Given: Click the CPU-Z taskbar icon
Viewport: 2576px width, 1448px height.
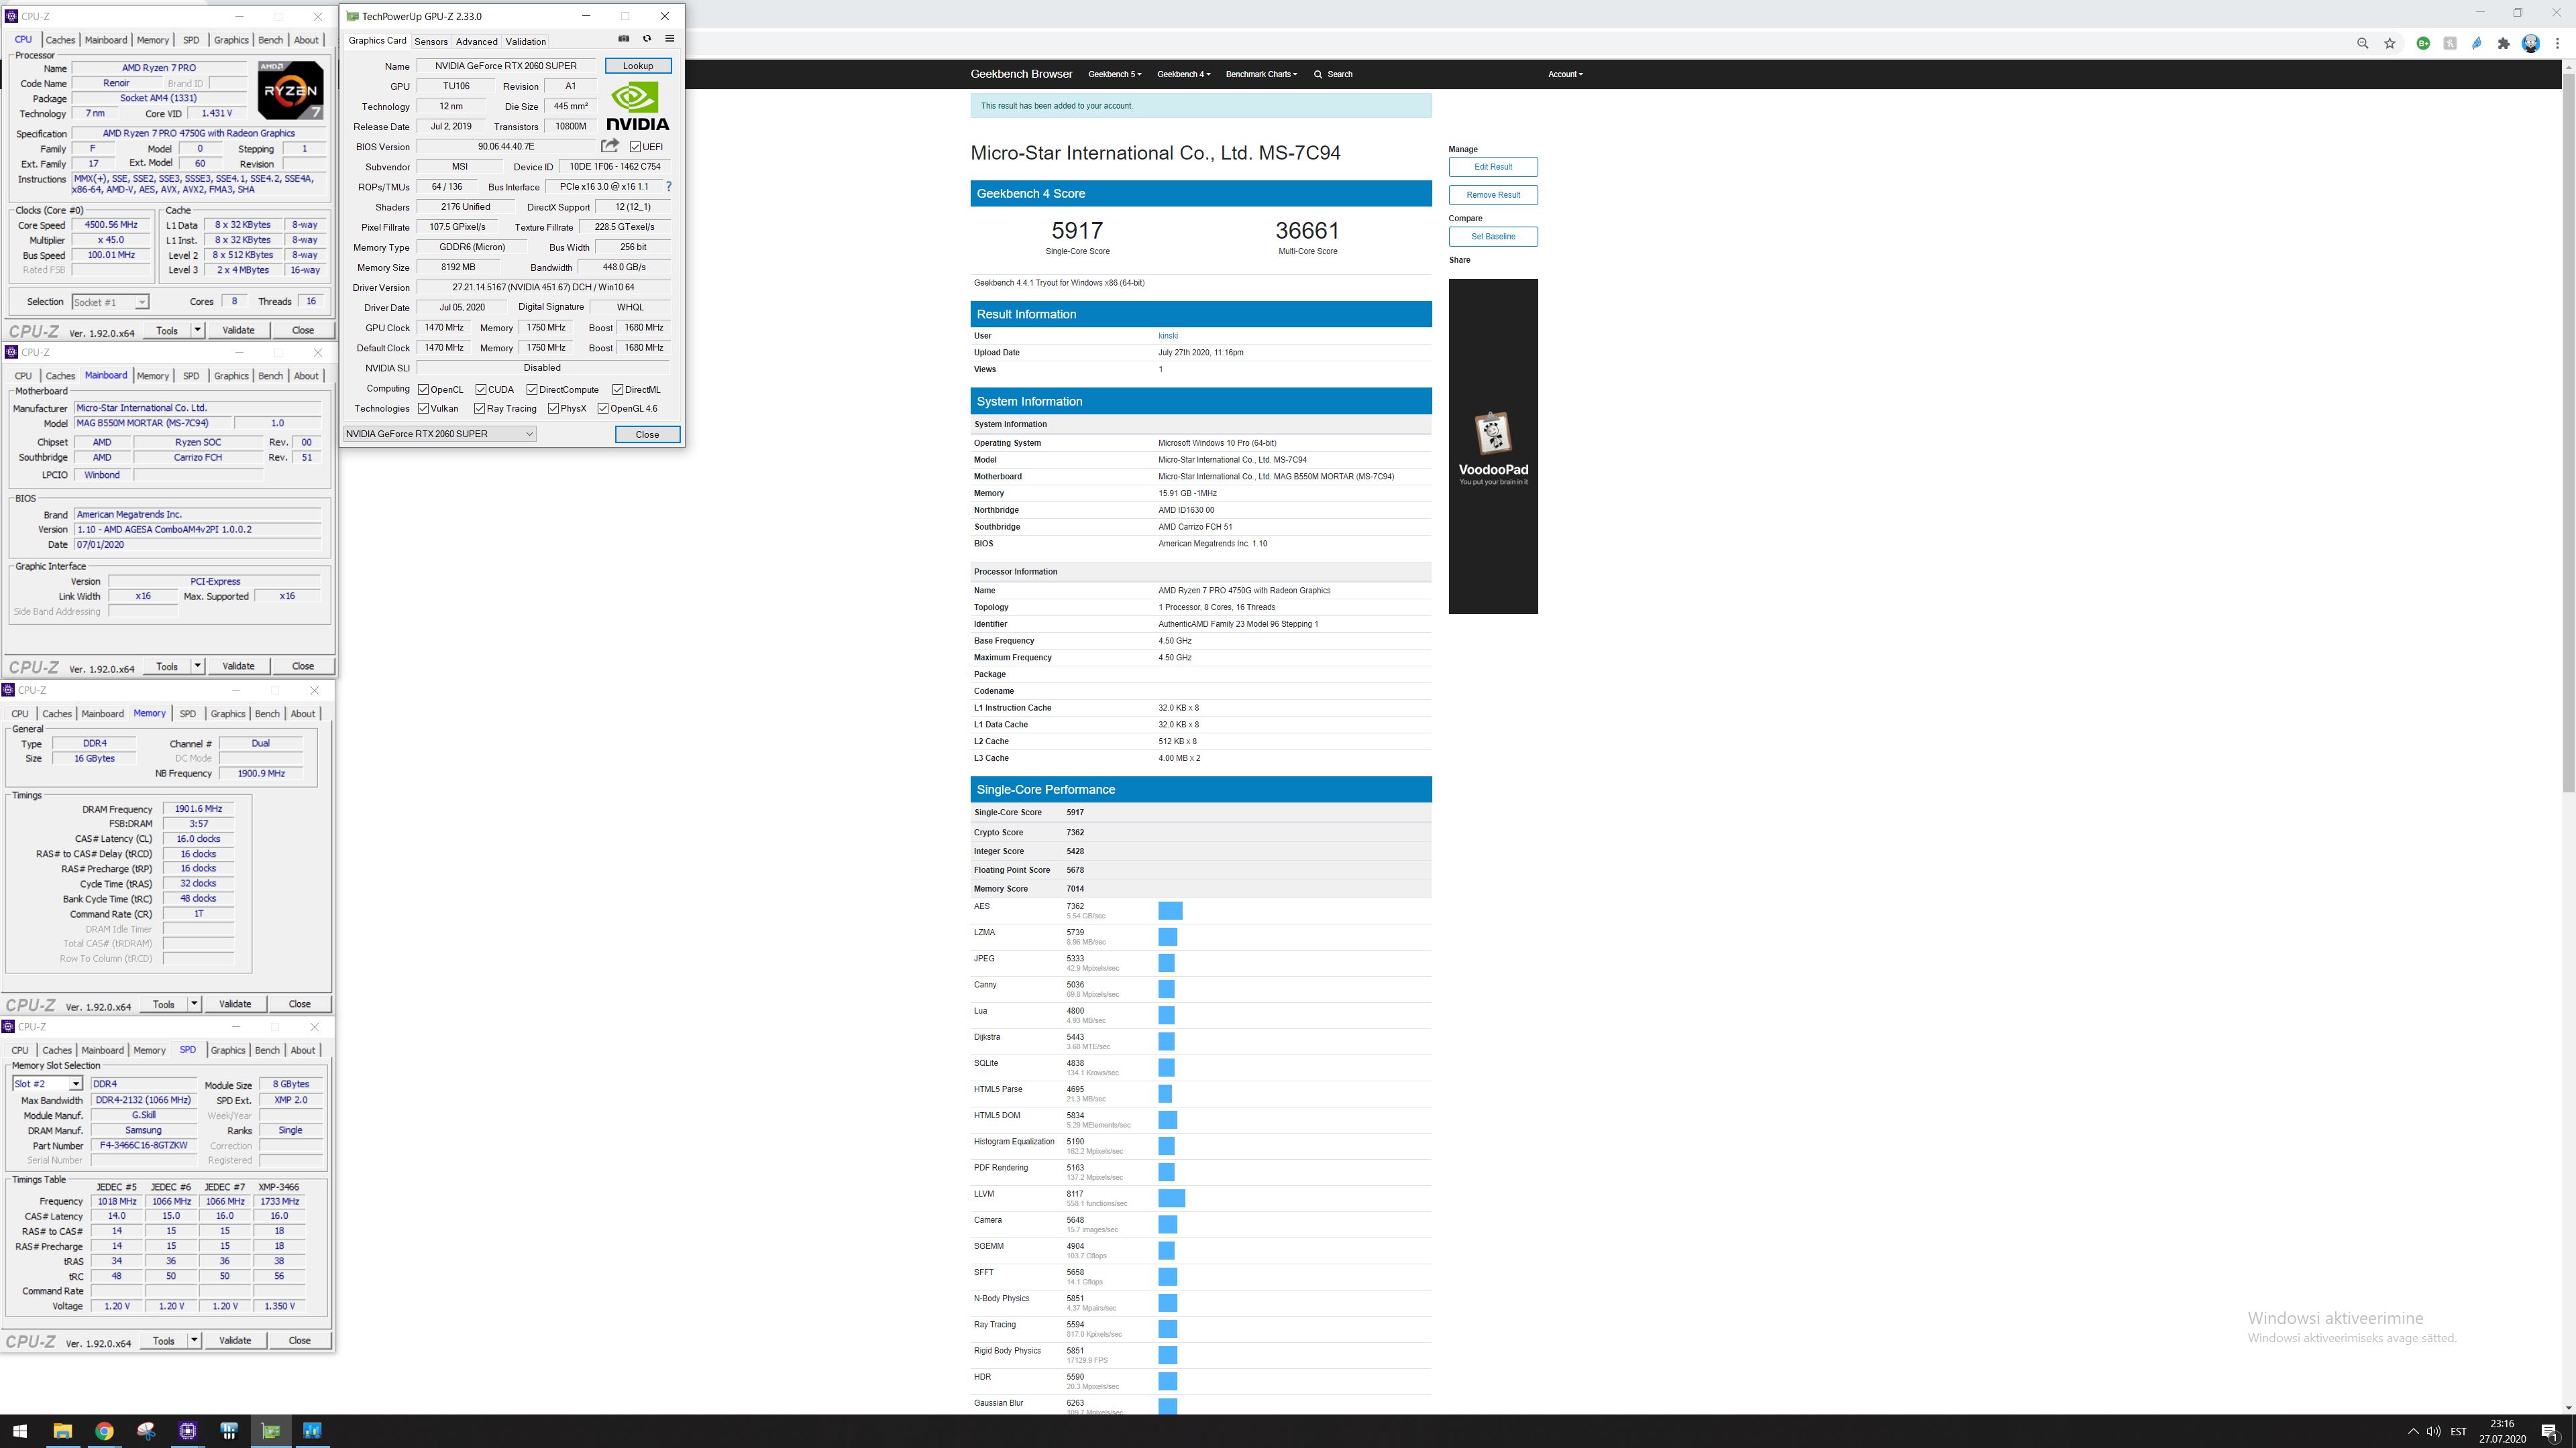Looking at the screenshot, I should (187, 1431).
